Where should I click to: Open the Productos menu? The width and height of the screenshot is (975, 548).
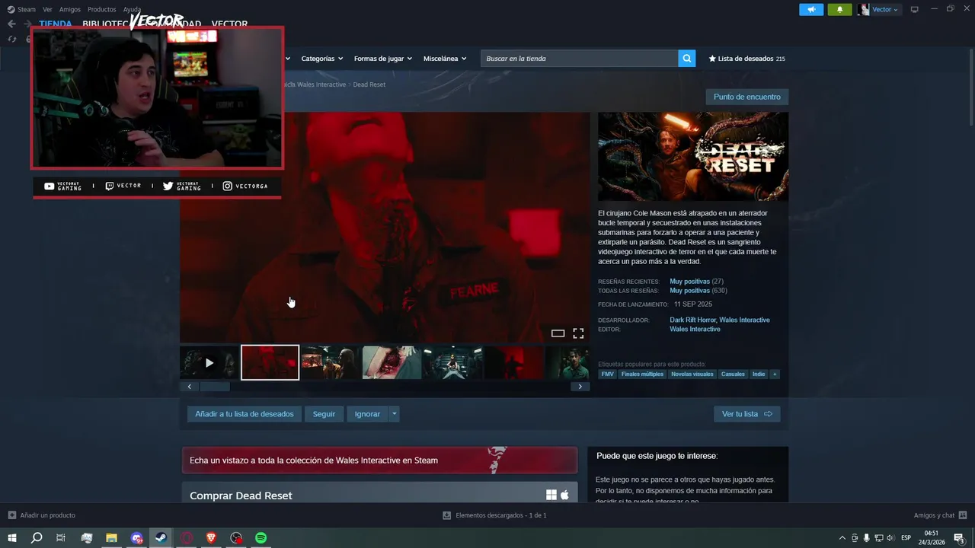tap(102, 9)
